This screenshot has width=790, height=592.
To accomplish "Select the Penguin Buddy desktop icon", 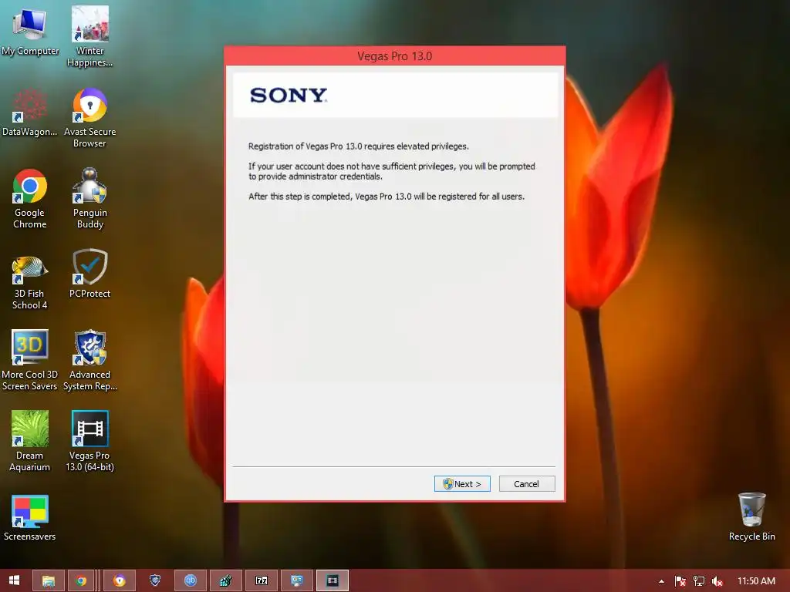I will [x=89, y=200].
